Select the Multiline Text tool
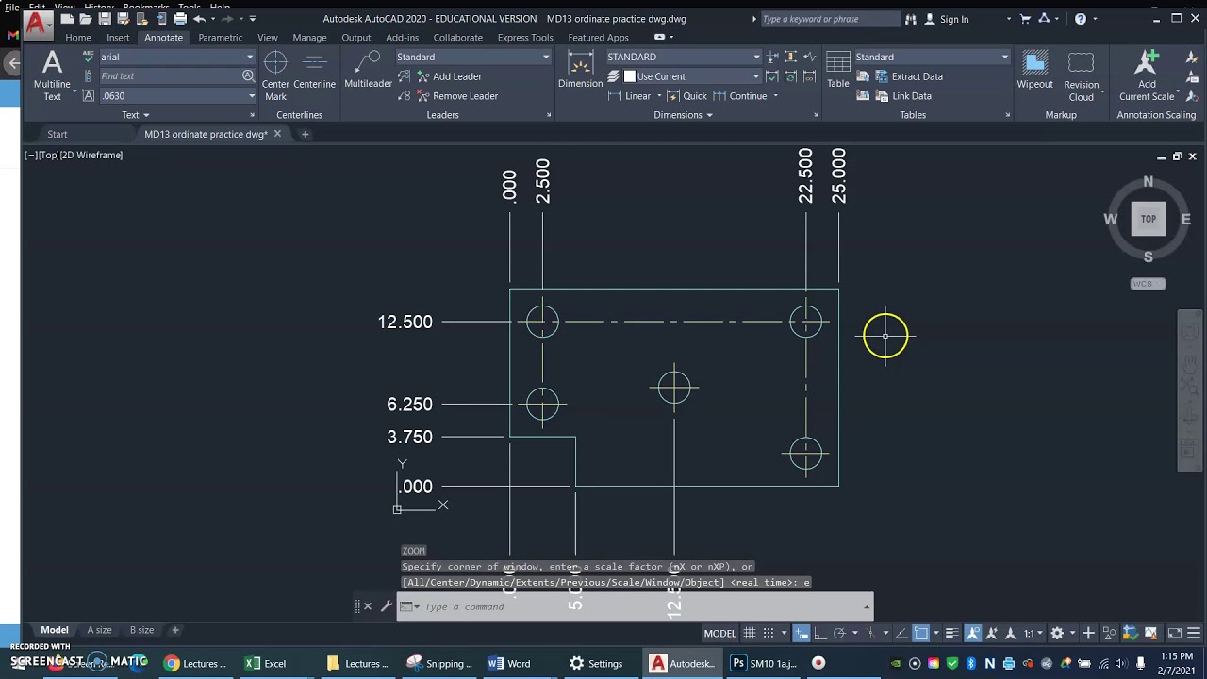The height and width of the screenshot is (679, 1207). (52, 75)
